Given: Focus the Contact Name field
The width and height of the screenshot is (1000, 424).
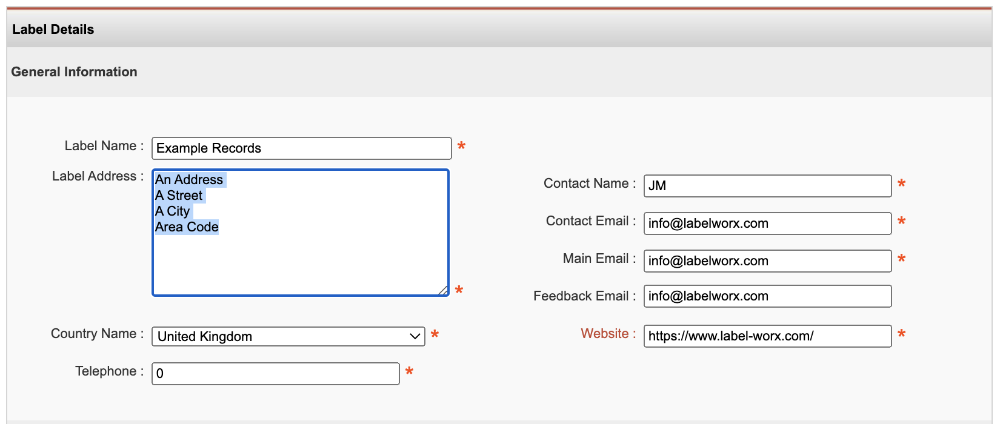Looking at the screenshot, I should click(767, 186).
